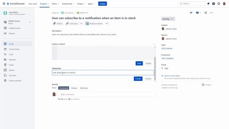
Task: Open Releases in sidebar
Action: pyautogui.click(x=17, y=60)
